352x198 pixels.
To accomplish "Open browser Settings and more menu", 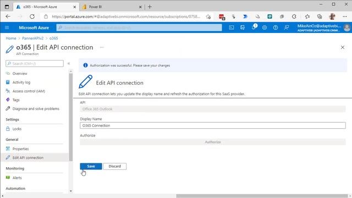I will pos(345,16).
